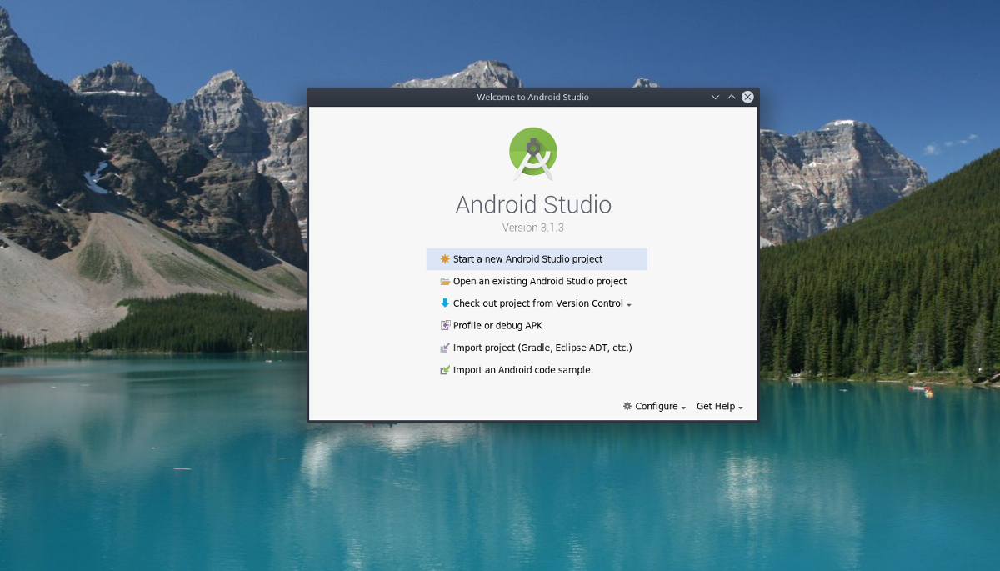Screen dimensions: 1000x571
Task: Expand the Version Control dropdown arrow
Action: tap(629, 305)
